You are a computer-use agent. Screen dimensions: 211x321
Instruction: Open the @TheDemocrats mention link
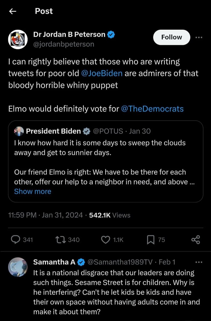coord(152,109)
